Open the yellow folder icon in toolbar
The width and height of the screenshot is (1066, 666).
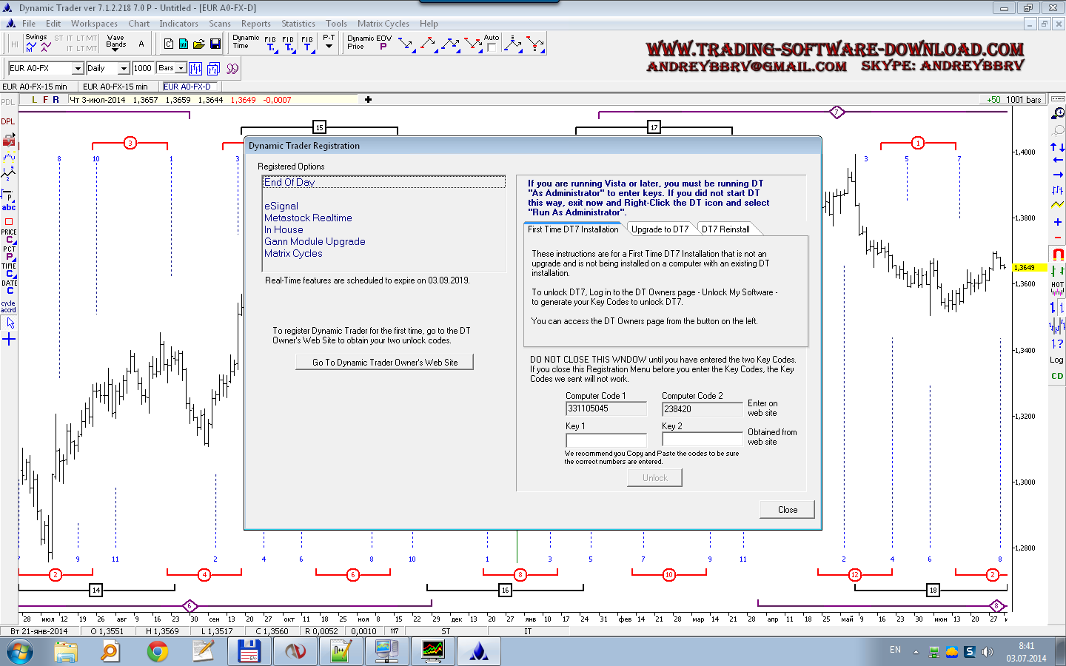[199, 44]
